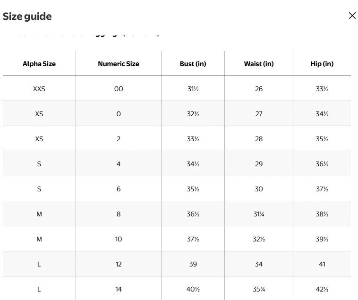The width and height of the screenshot is (358, 300).
Task: Click waist value 31¼ in M row
Action: [259, 214]
